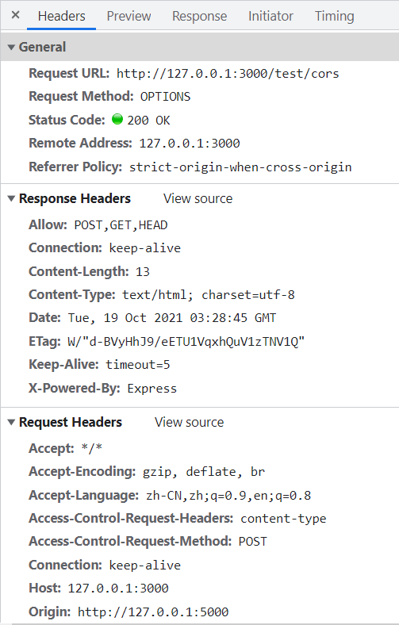Open the Response tab
Image resolution: width=399 pixels, height=625 pixels.
coord(199,16)
